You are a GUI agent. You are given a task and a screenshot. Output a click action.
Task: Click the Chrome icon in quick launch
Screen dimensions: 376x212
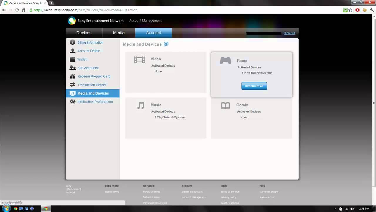(x=16, y=208)
